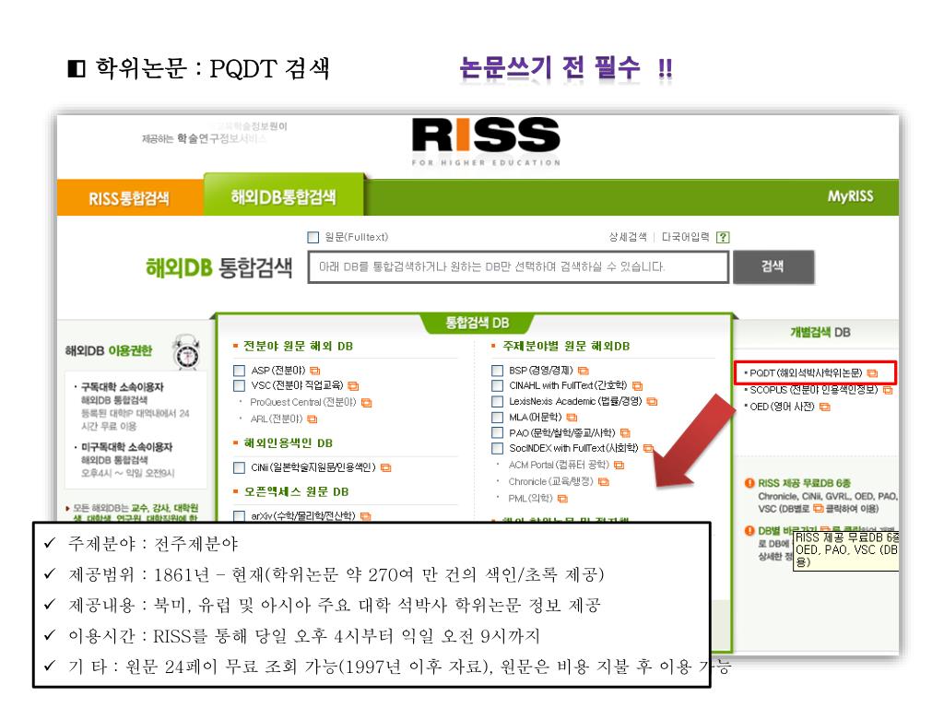Click the 해외DB search input field
Screen dimensions: 944x708
pos(518,266)
